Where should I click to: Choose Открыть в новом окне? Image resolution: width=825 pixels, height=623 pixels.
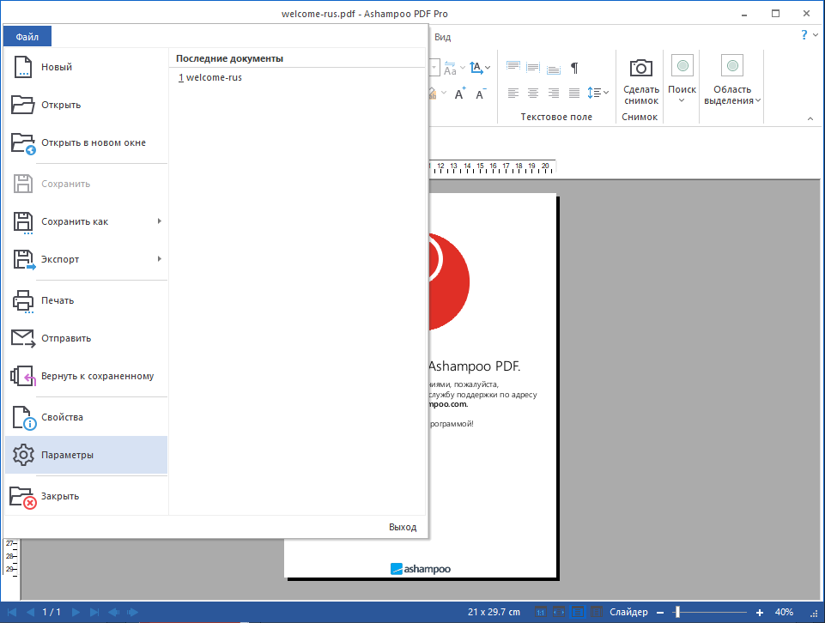(x=86, y=142)
